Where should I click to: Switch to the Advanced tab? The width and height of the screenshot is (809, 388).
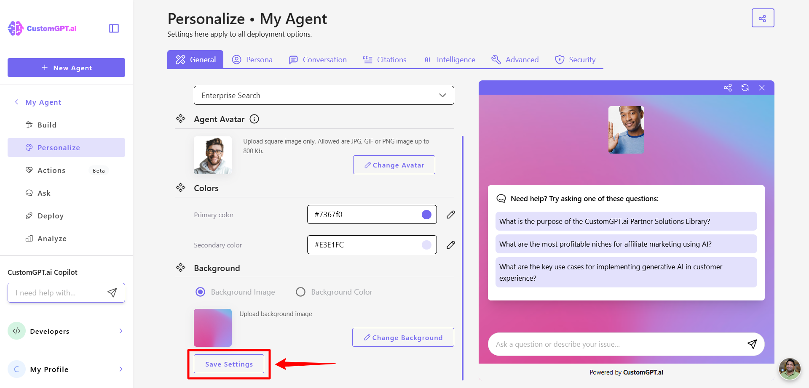coord(515,59)
